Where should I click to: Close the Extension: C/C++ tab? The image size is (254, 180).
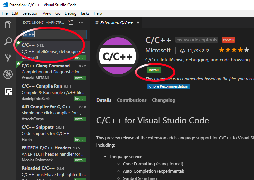[138, 22]
